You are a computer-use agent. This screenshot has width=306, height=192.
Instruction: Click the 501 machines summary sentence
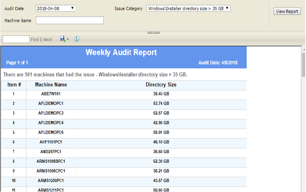click(95, 75)
